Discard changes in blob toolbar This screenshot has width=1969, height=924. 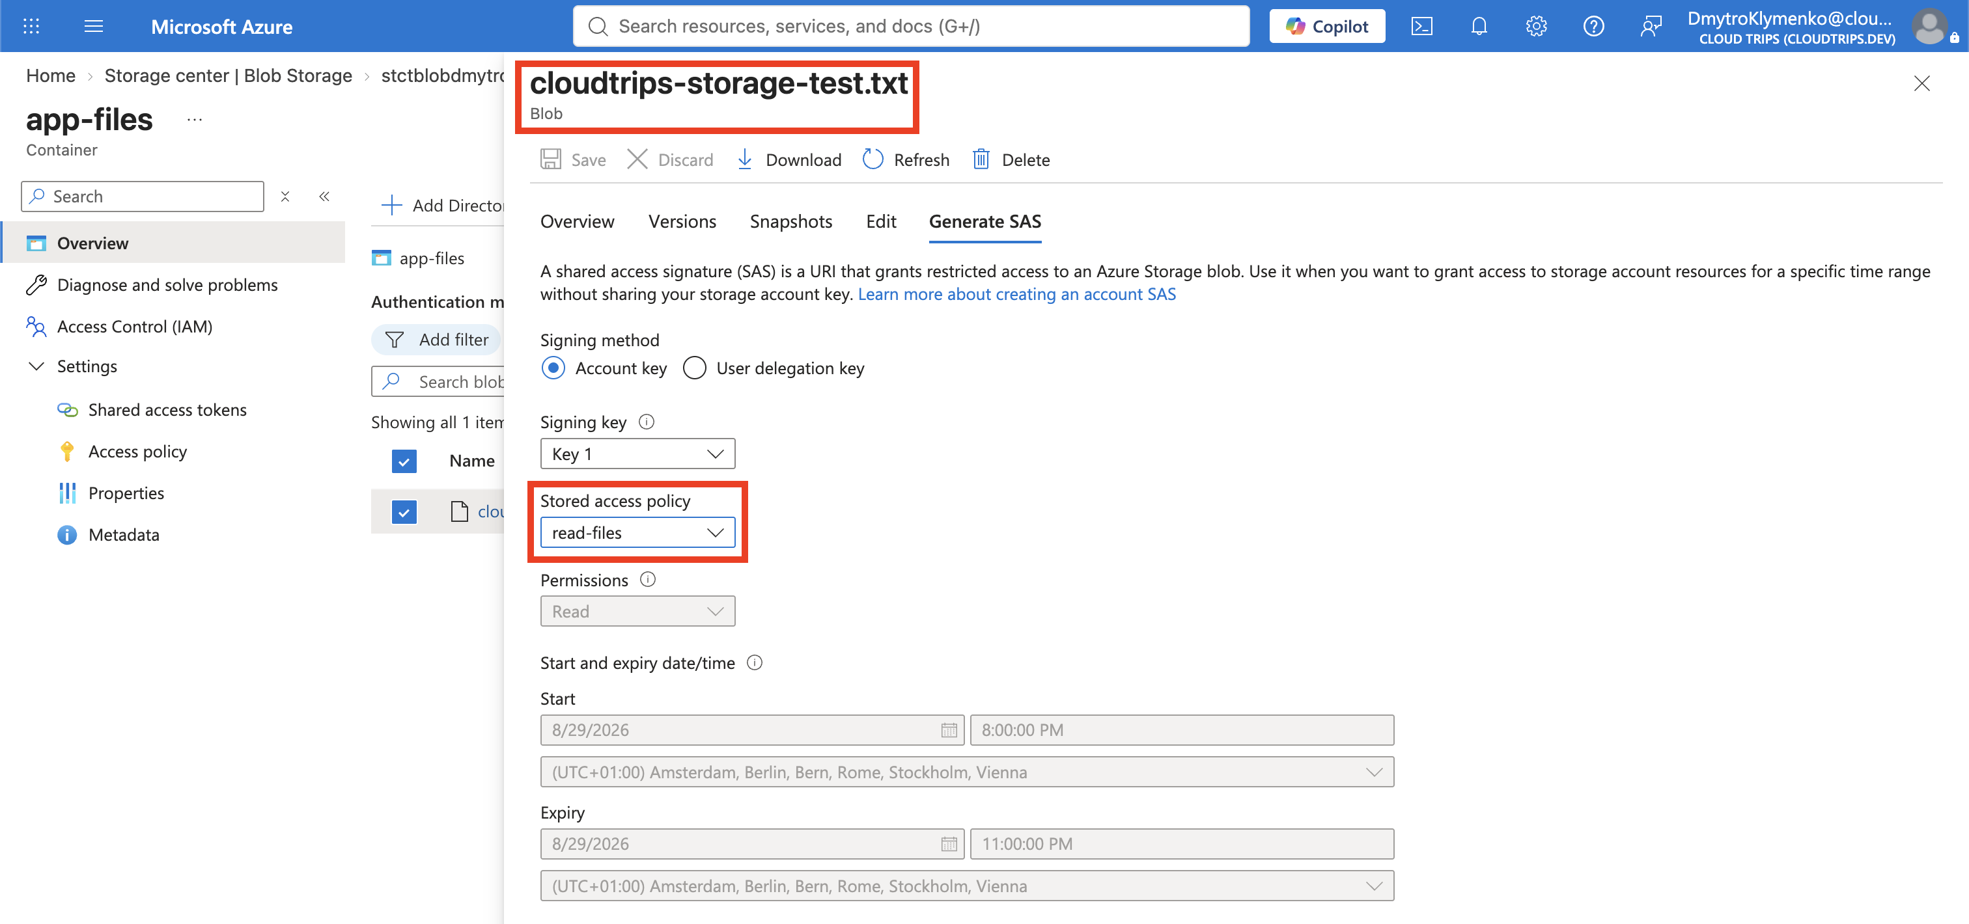pos(671,159)
